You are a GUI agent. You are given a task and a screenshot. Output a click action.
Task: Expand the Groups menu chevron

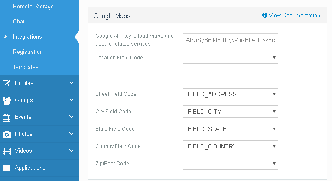(x=72, y=100)
